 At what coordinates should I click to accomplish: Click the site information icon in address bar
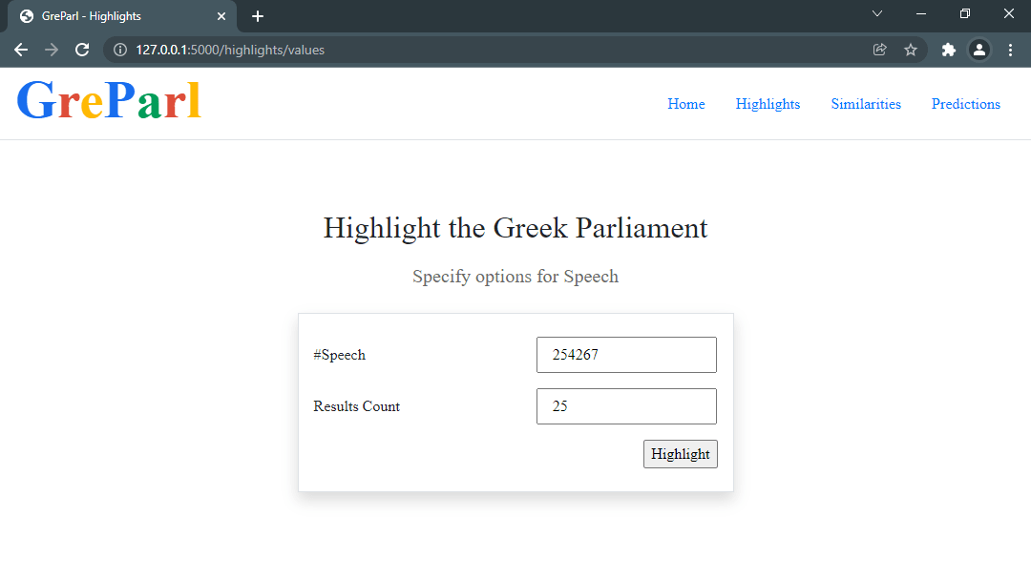119,50
